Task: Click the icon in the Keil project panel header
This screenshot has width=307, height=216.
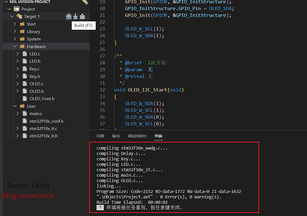Action: tap(85, 2)
